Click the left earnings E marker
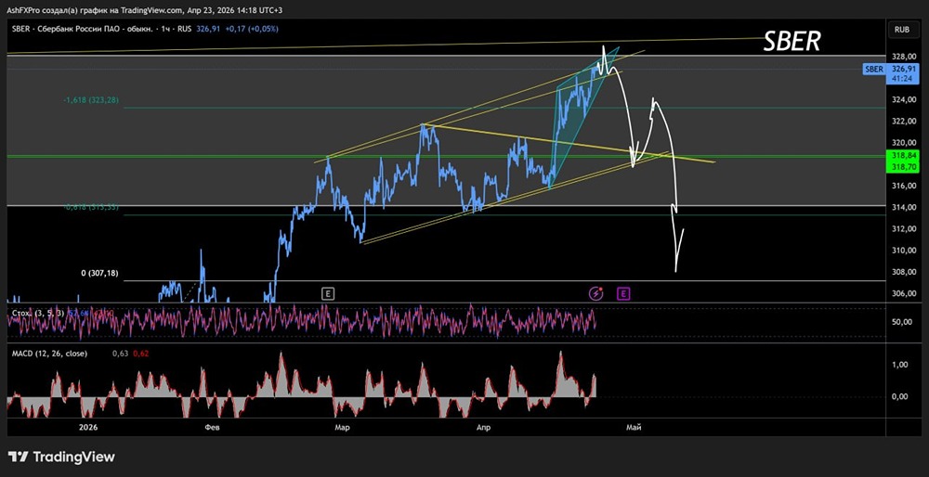The height and width of the screenshot is (477, 929). click(x=328, y=293)
